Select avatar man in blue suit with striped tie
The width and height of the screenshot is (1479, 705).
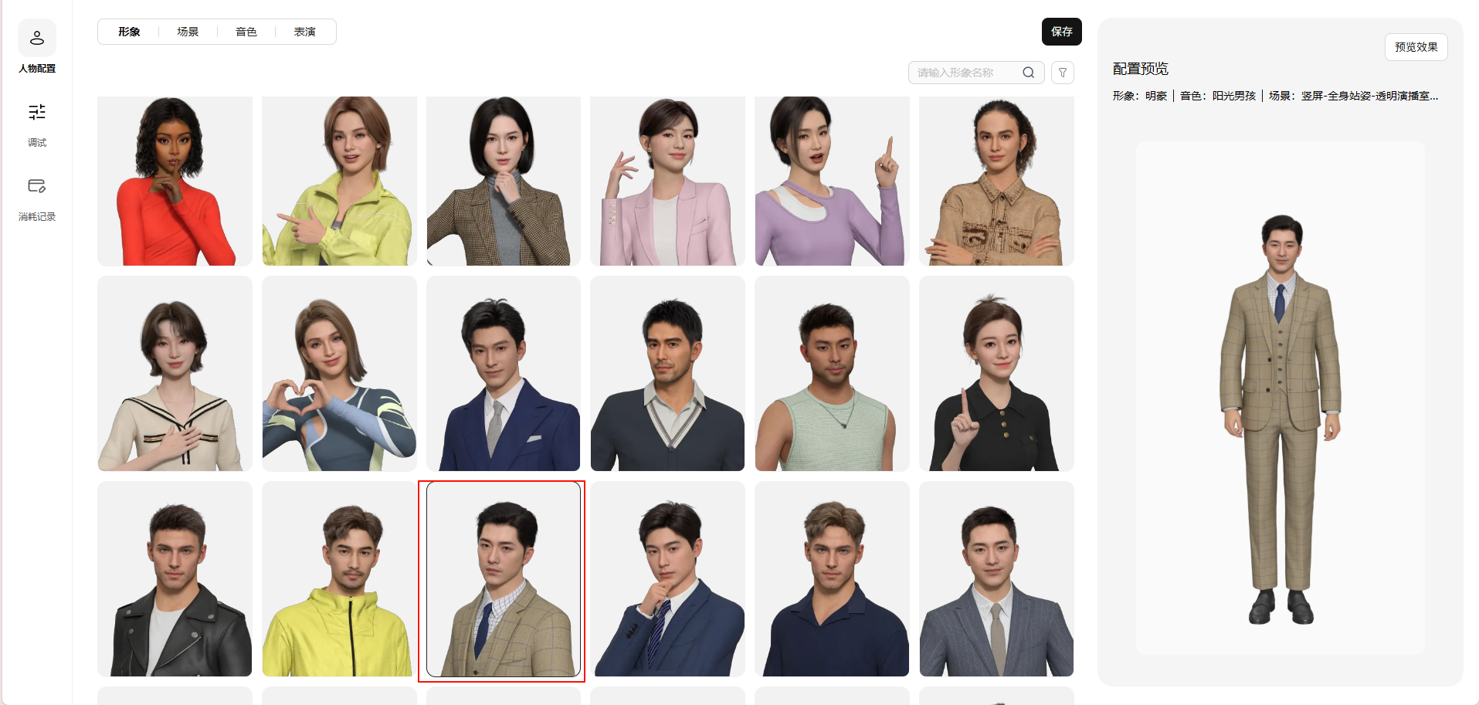tap(667, 579)
